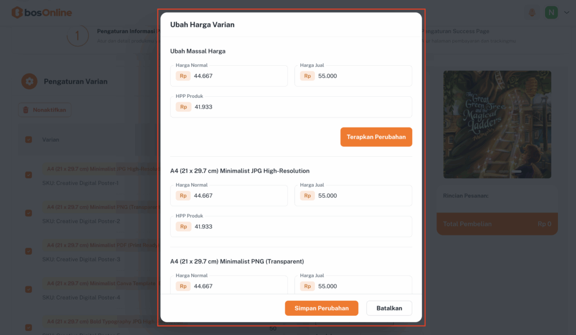Click Terapkan Perubahan button
576x335 pixels.
[376, 137]
